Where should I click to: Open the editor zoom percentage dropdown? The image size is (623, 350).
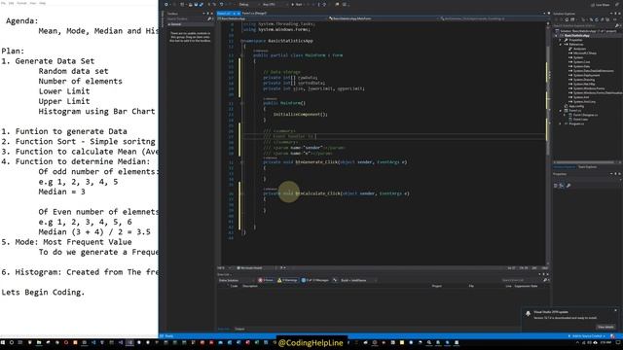coord(225,268)
